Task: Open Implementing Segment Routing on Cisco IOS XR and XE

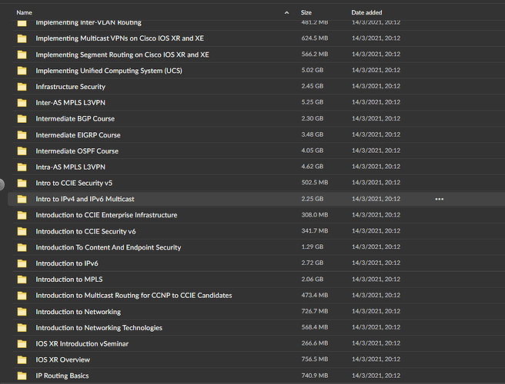Action: (122, 55)
